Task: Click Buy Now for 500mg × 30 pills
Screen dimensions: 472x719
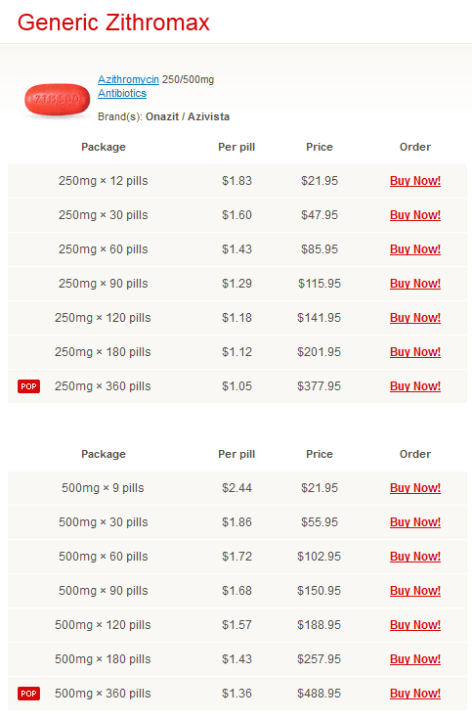Action: click(415, 522)
